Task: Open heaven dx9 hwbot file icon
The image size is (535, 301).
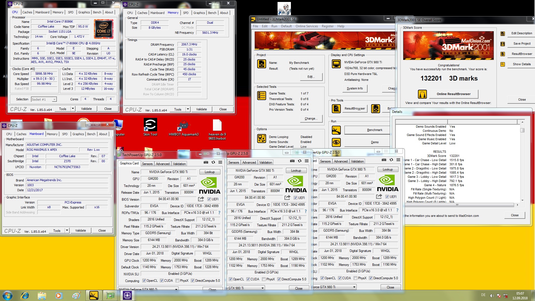Action: click(217, 129)
